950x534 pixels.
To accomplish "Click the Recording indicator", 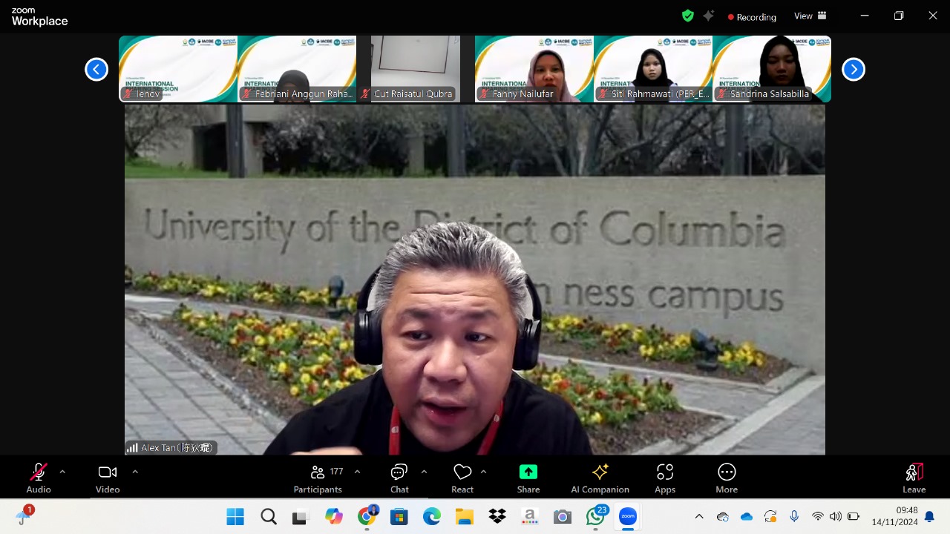I will pyautogui.click(x=752, y=16).
